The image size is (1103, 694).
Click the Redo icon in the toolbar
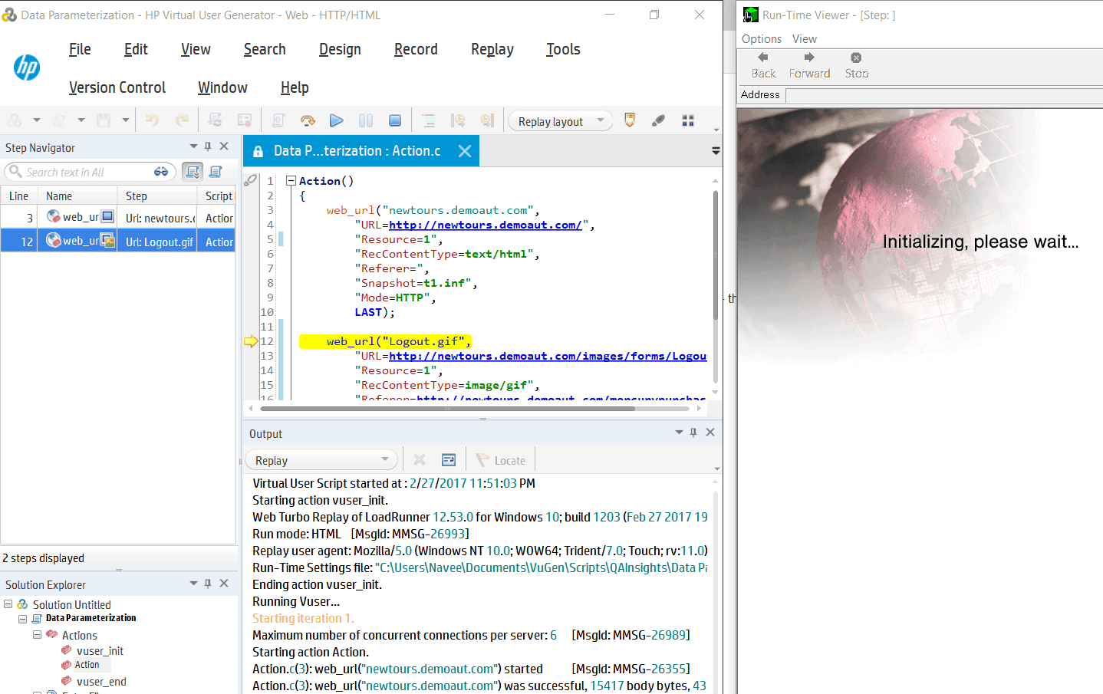[x=181, y=120]
